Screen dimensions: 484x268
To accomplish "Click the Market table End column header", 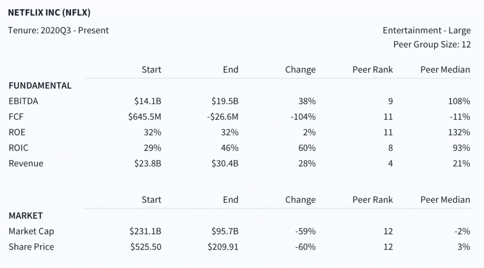I will (231, 200).
